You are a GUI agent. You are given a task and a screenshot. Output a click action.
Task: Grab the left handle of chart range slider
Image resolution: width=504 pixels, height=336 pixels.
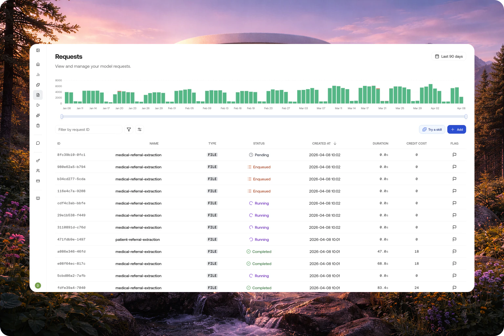tap(62, 116)
